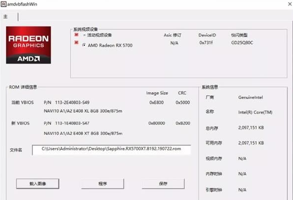Click the 程序 button to flash
Image resolution: width=293 pixels, height=200 pixels.
pyautogui.click(x=103, y=184)
